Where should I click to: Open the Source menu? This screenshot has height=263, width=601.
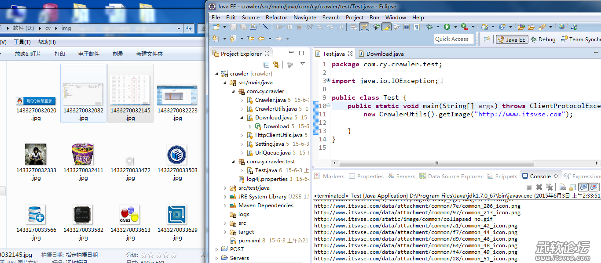pos(251,18)
